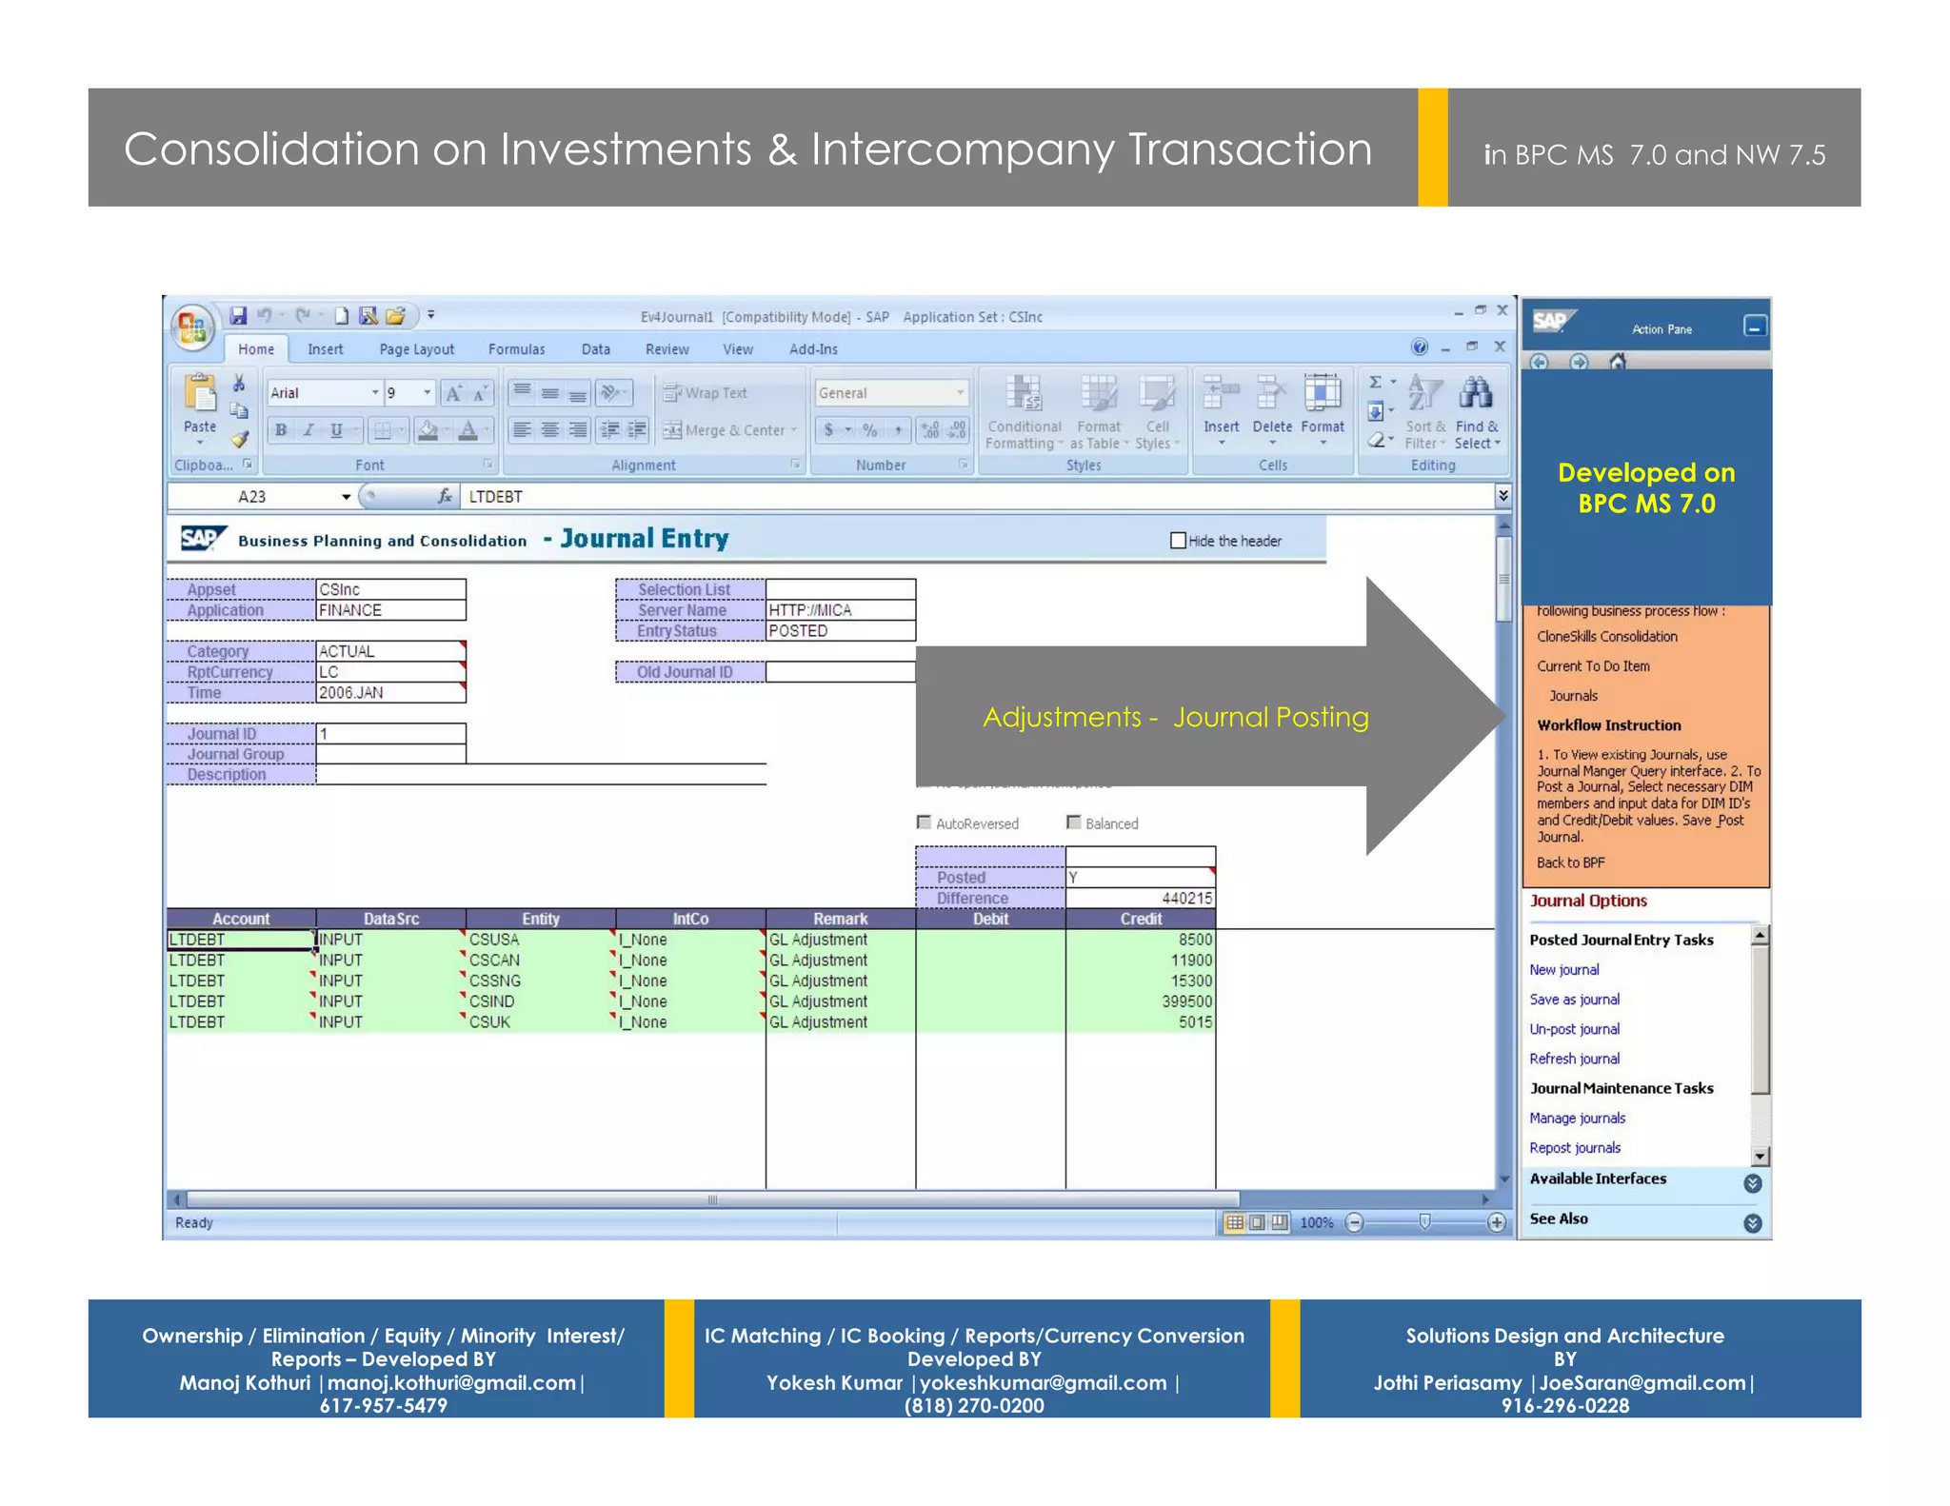Click the Undo arrow in Quick Access toolbar
Screen dimensions: 1950x1506
point(265,315)
